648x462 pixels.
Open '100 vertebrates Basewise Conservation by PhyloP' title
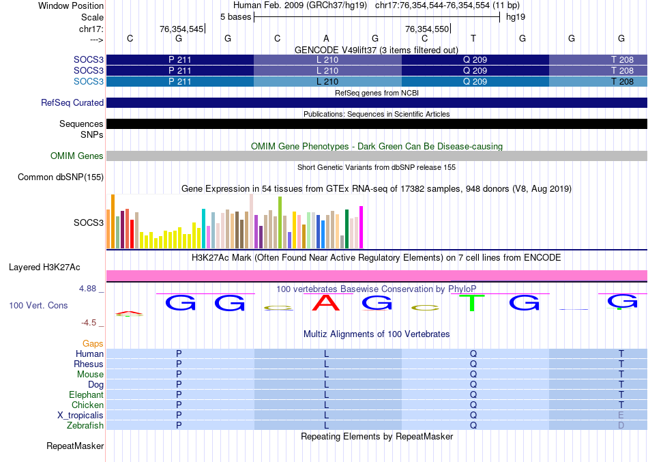pyautogui.click(x=377, y=289)
